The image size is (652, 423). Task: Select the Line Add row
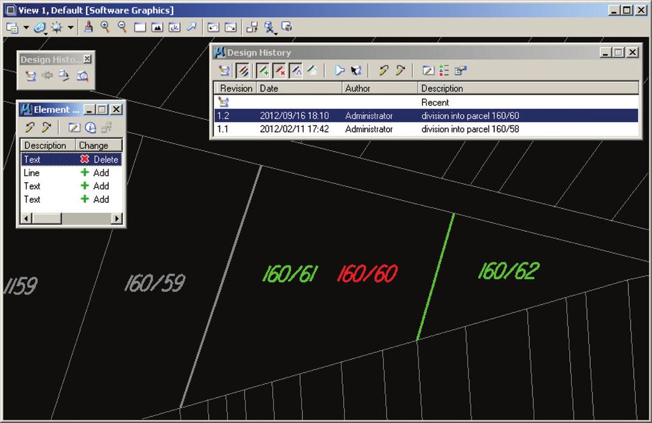pos(71,173)
